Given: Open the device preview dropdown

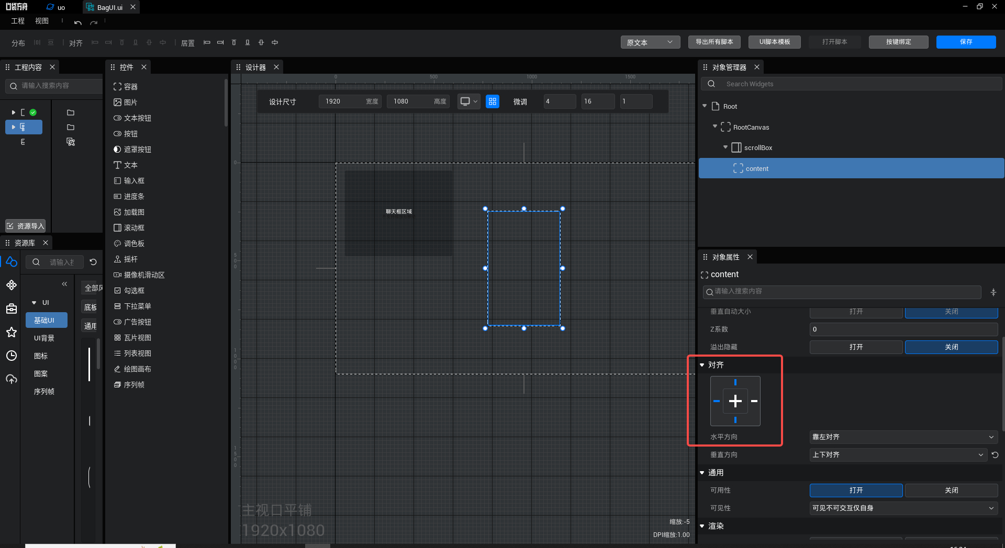Looking at the screenshot, I should tap(469, 101).
